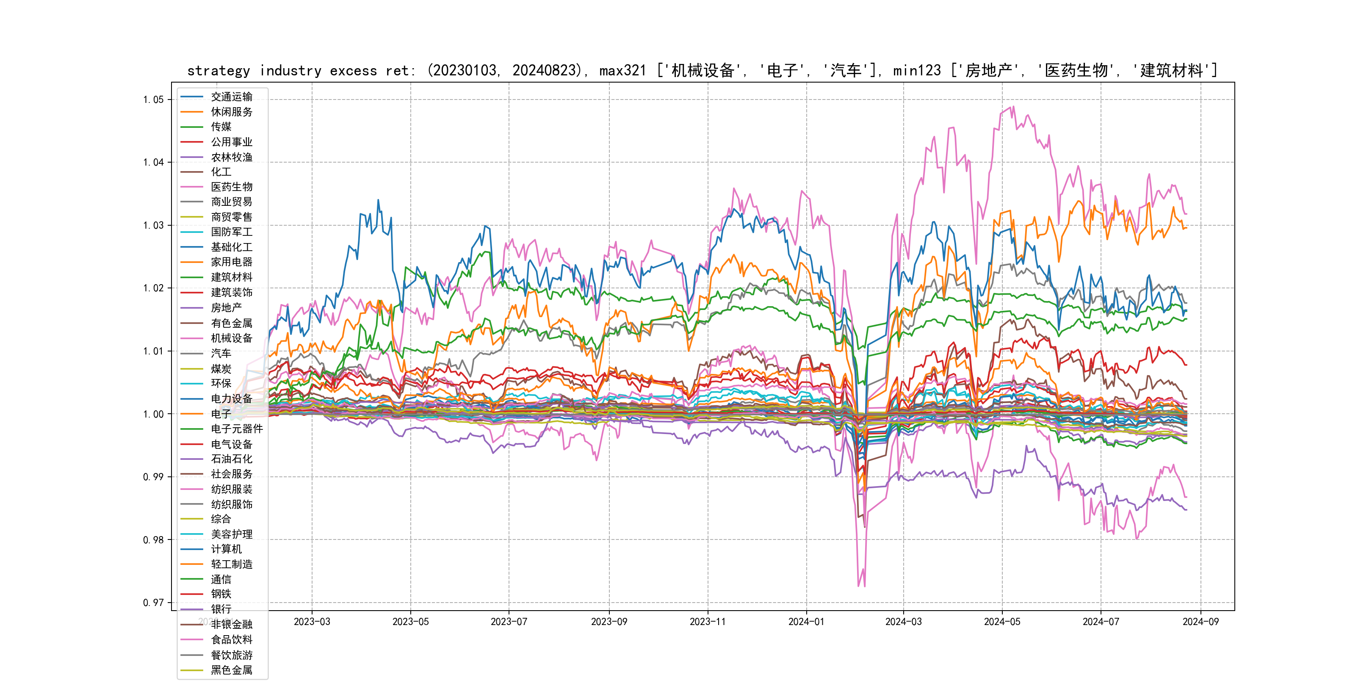Click the 交通运输 legend entry
The image size is (1372, 686).
tap(231, 97)
